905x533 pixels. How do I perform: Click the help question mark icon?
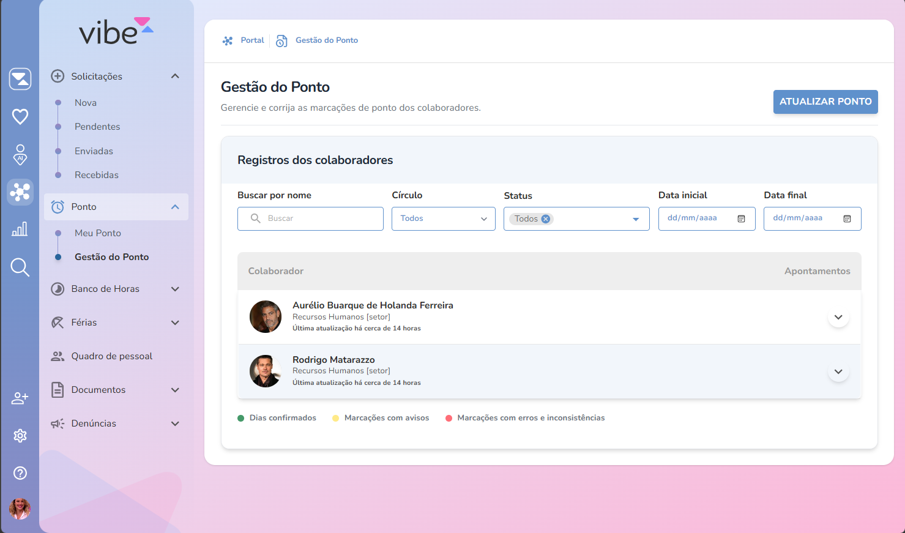coord(20,473)
